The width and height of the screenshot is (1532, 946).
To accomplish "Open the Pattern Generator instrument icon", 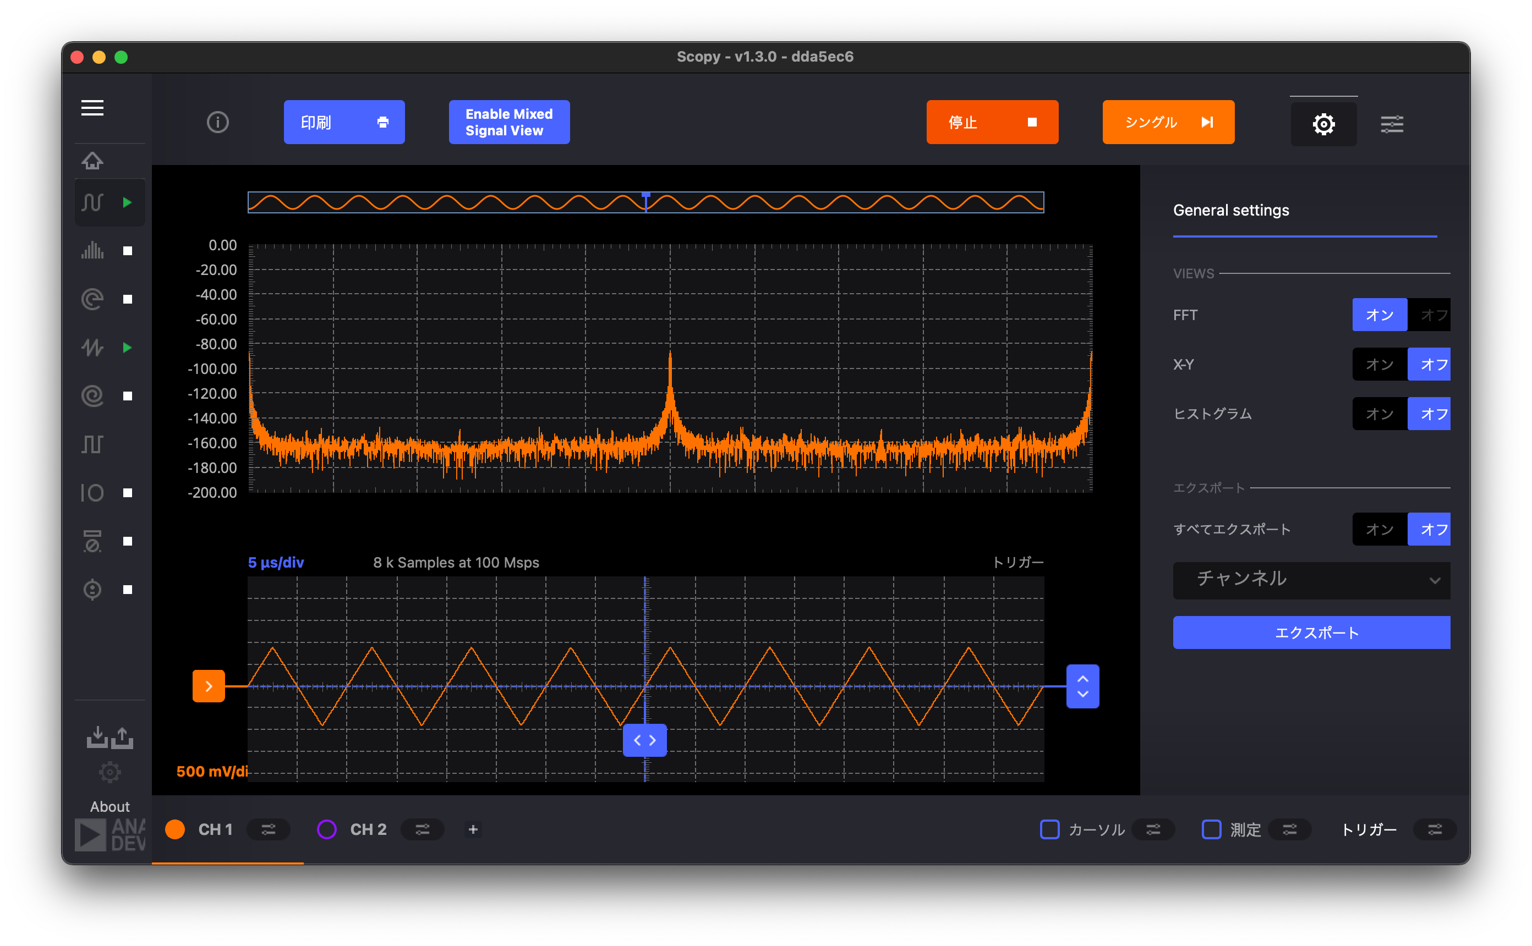I will [92, 444].
